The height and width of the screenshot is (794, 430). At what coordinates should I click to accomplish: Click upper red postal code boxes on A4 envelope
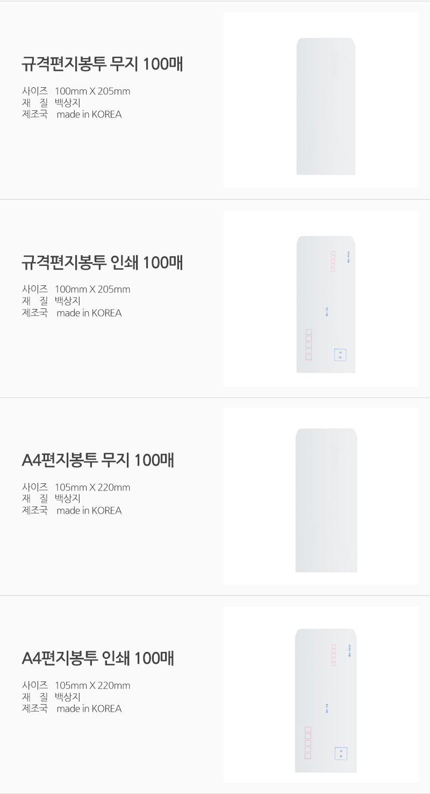tap(334, 655)
